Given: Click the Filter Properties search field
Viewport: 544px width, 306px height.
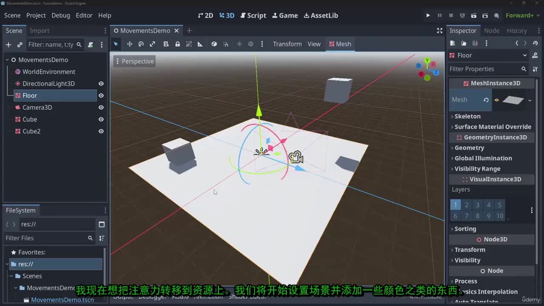Looking at the screenshot, I should point(488,69).
